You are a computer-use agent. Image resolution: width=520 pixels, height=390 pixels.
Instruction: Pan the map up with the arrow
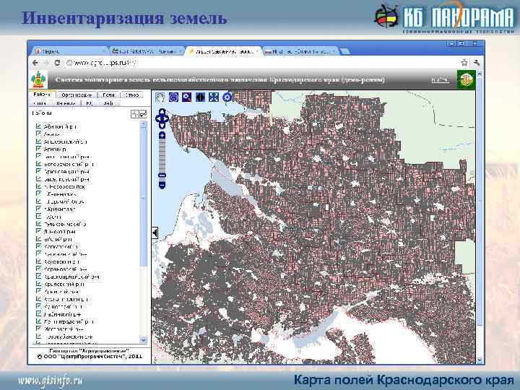tap(162, 112)
